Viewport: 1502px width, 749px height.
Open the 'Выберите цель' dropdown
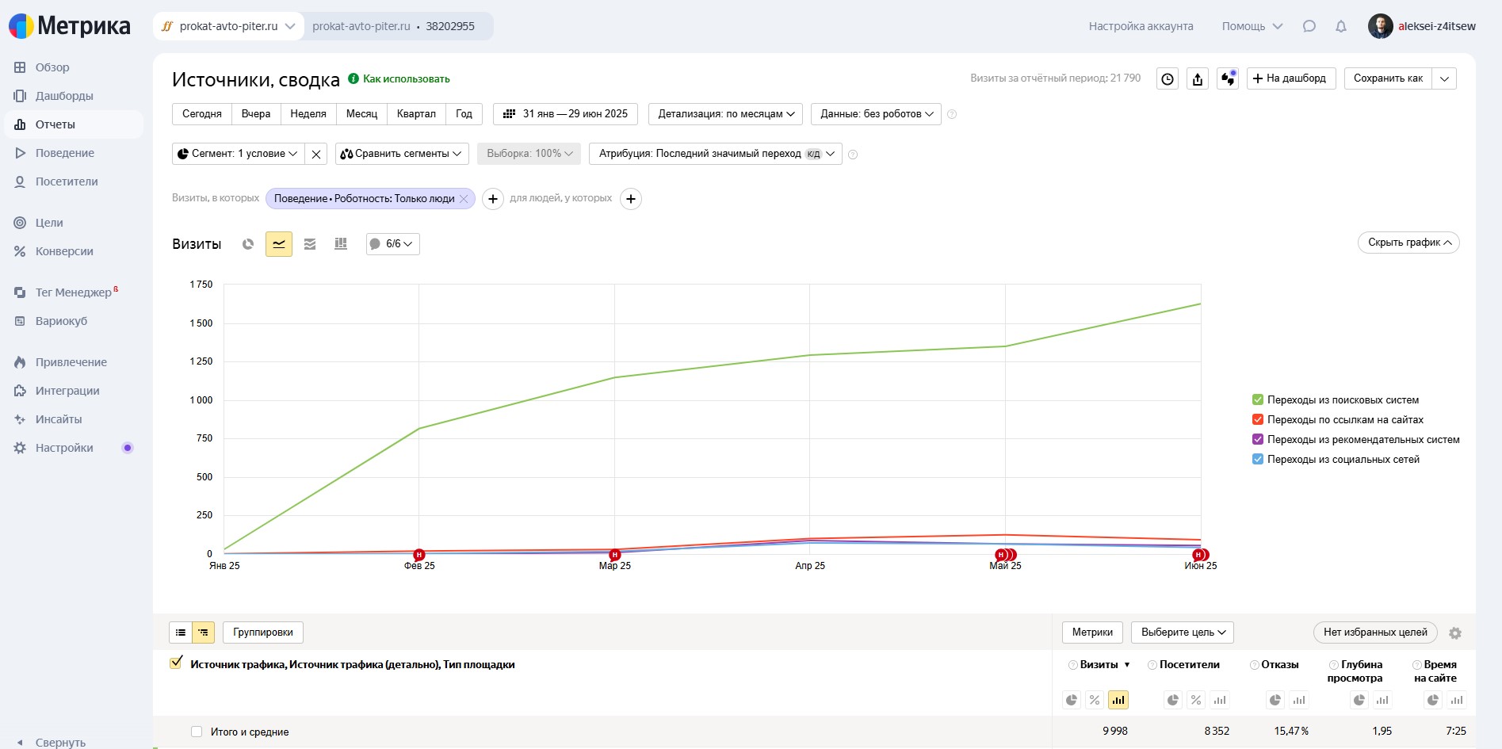[x=1183, y=632]
